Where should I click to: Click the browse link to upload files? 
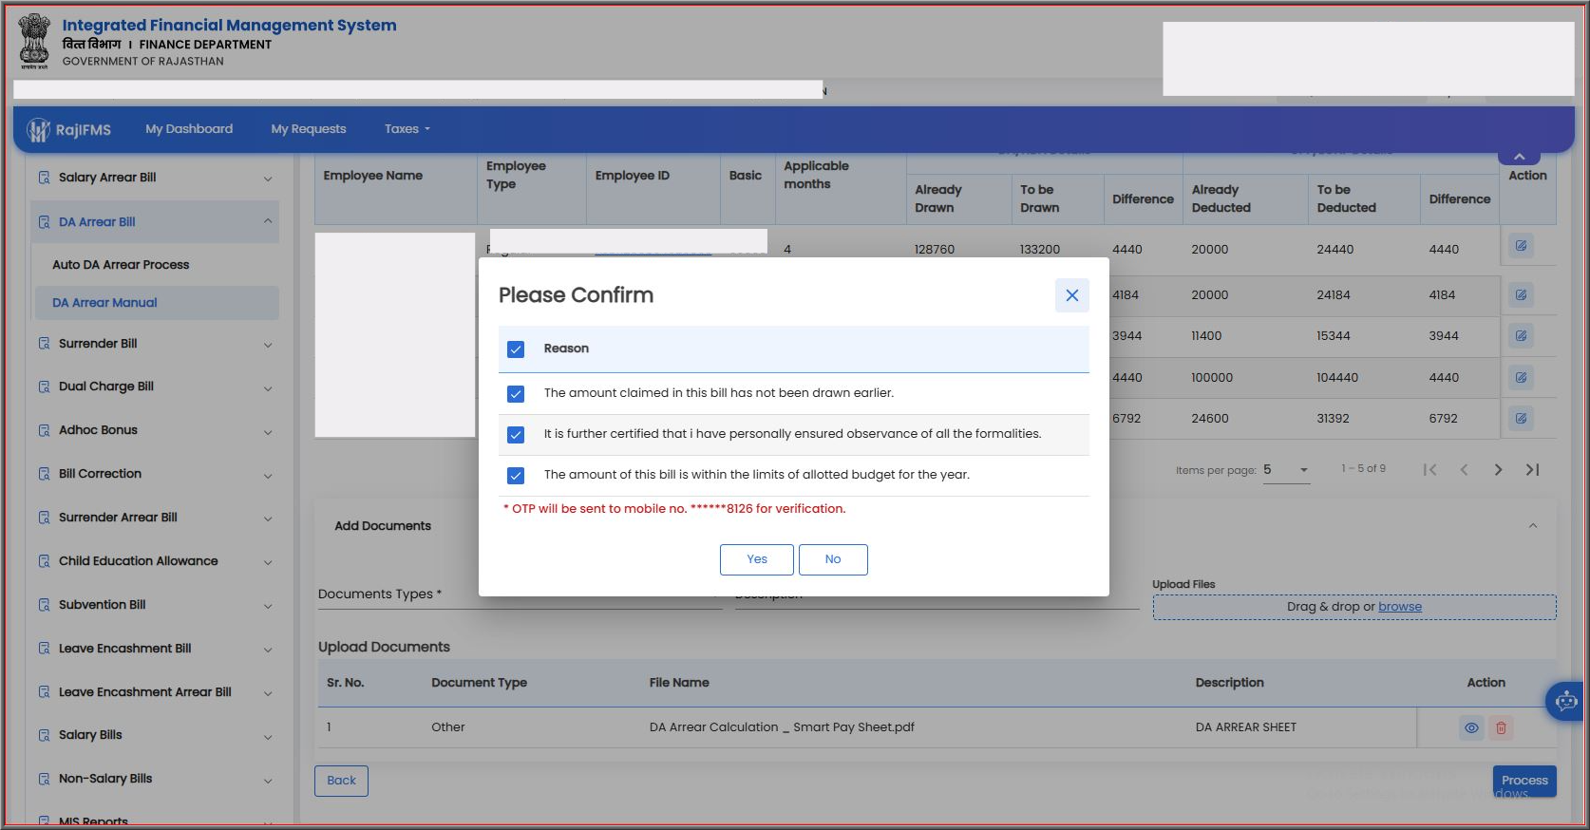tap(1400, 607)
